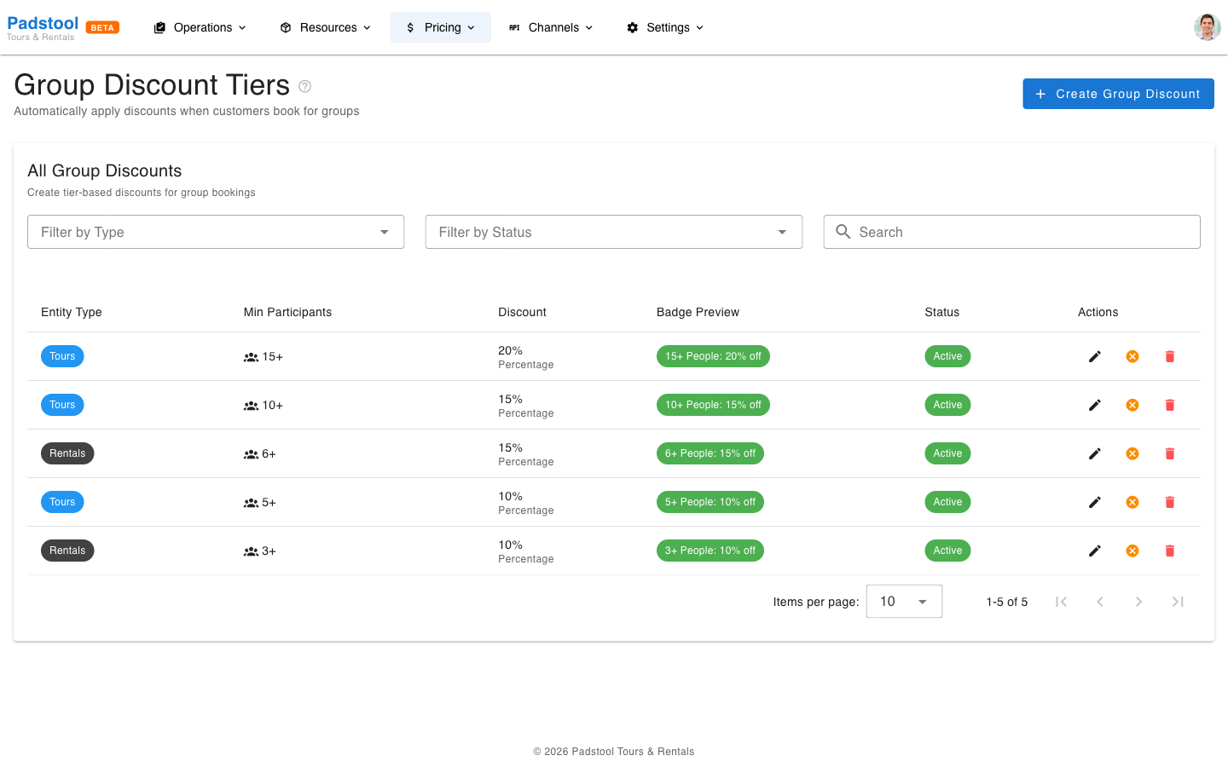The image size is (1228, 767).
Task: Open the Channels menu
Action: (x=551, y=27)
